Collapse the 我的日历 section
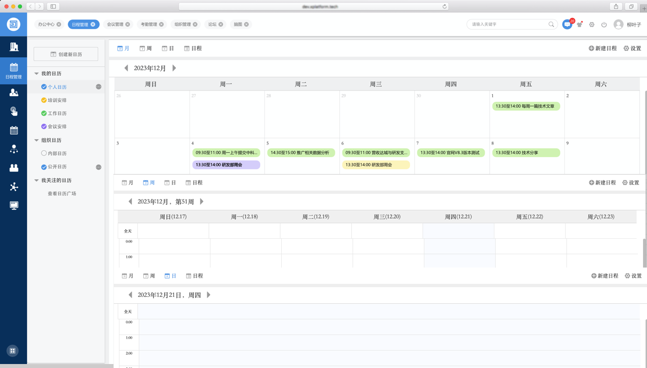The width and height of the screenshot is (647, 368). tap(36, 74)
